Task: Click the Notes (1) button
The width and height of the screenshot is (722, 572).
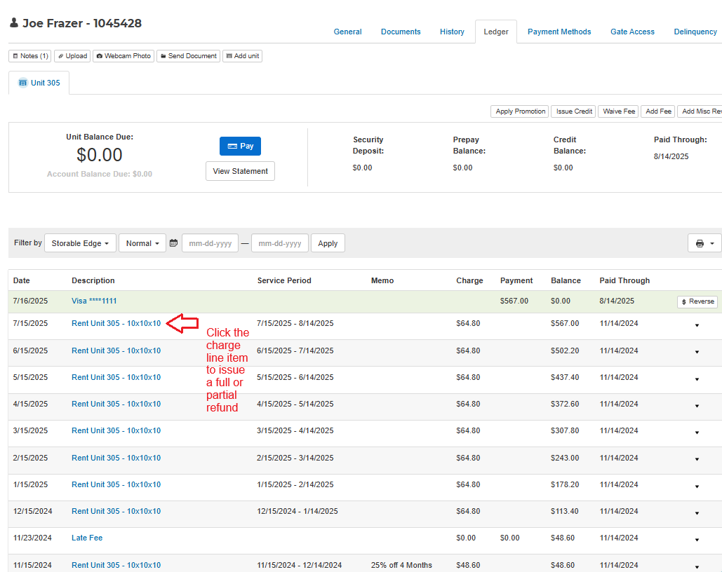Action: (30, 56)
